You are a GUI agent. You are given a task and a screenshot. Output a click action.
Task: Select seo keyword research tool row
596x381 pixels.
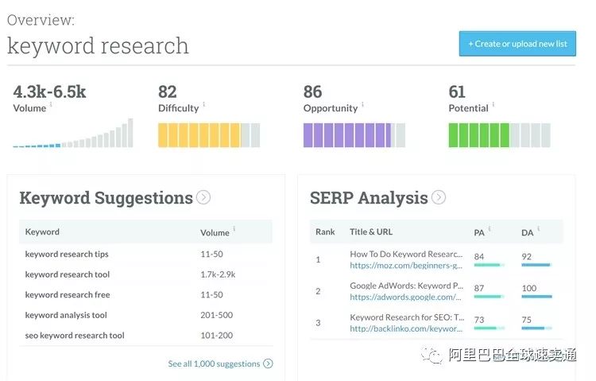pyautogui.click(x=75, y=336)
